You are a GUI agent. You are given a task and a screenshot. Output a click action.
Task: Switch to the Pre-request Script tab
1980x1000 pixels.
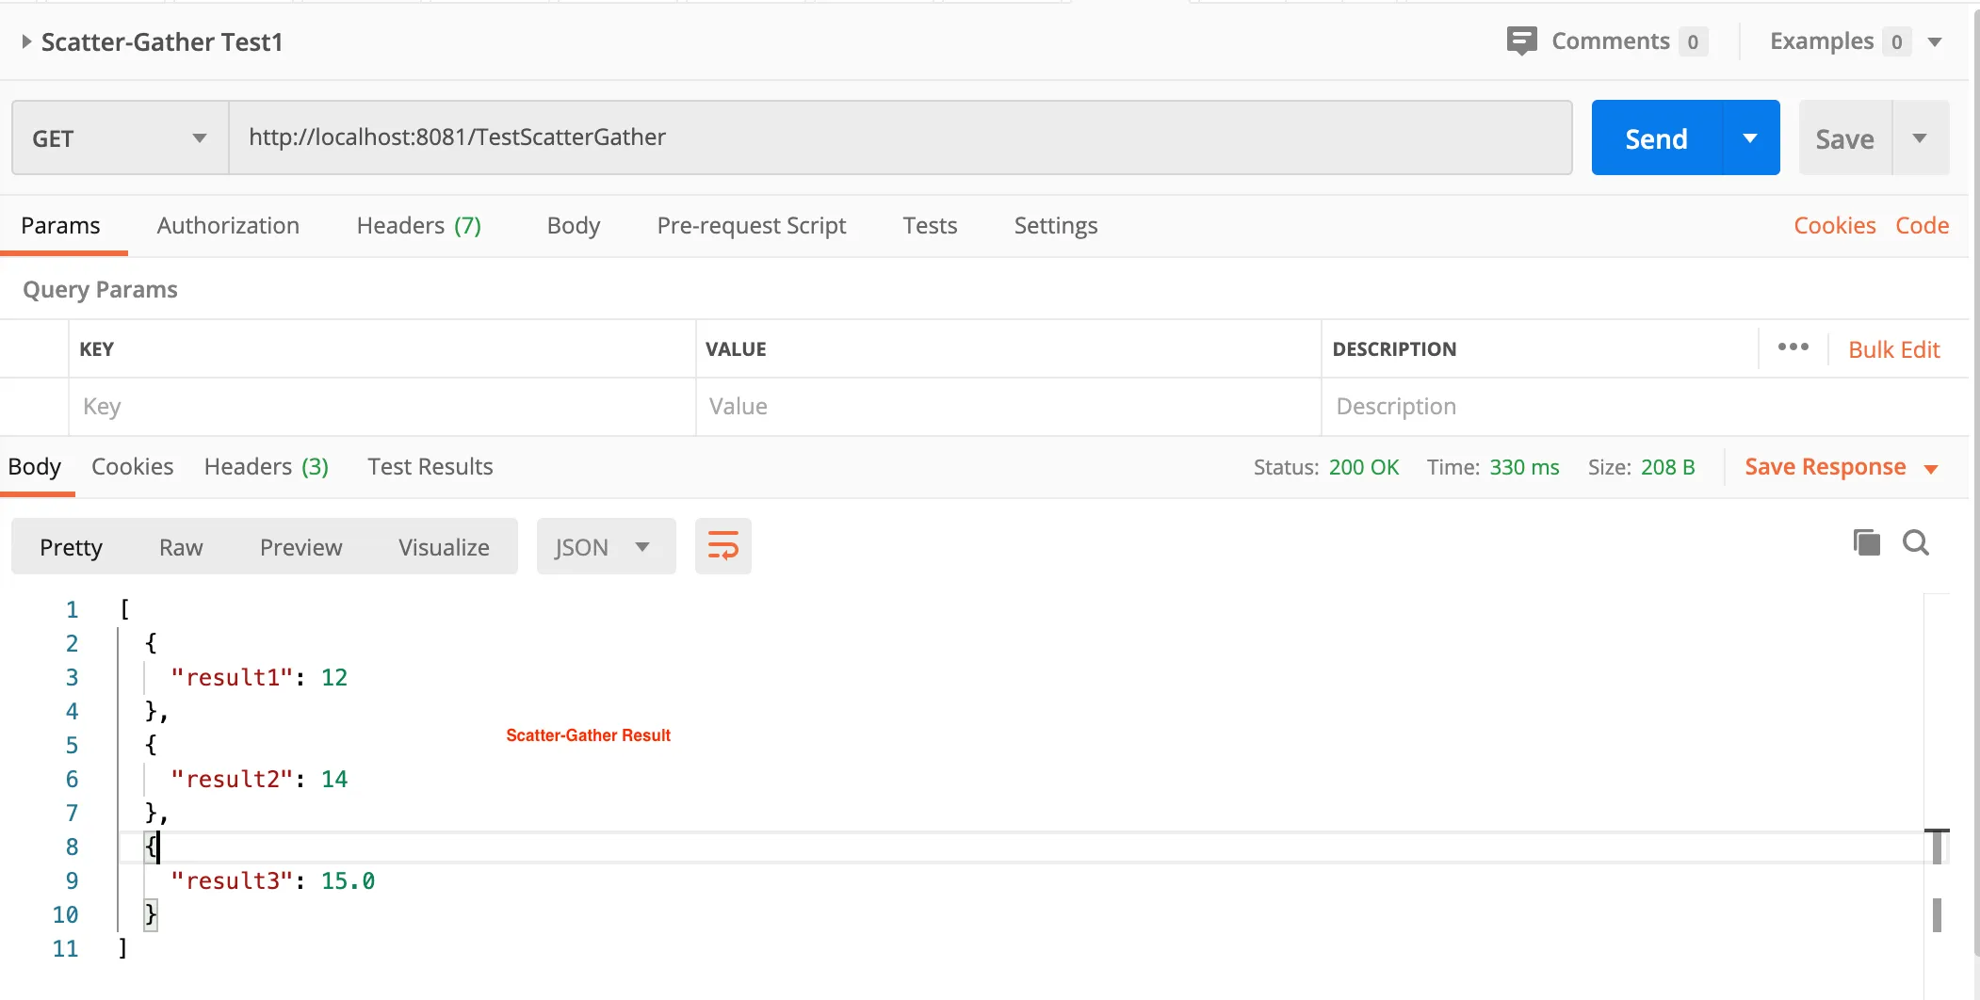click(751, 226)
